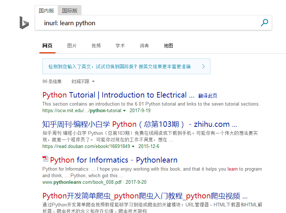Click the chevron arrow in the notification banner
Viewport: 286px width, 213px height.
click(203, 66)
